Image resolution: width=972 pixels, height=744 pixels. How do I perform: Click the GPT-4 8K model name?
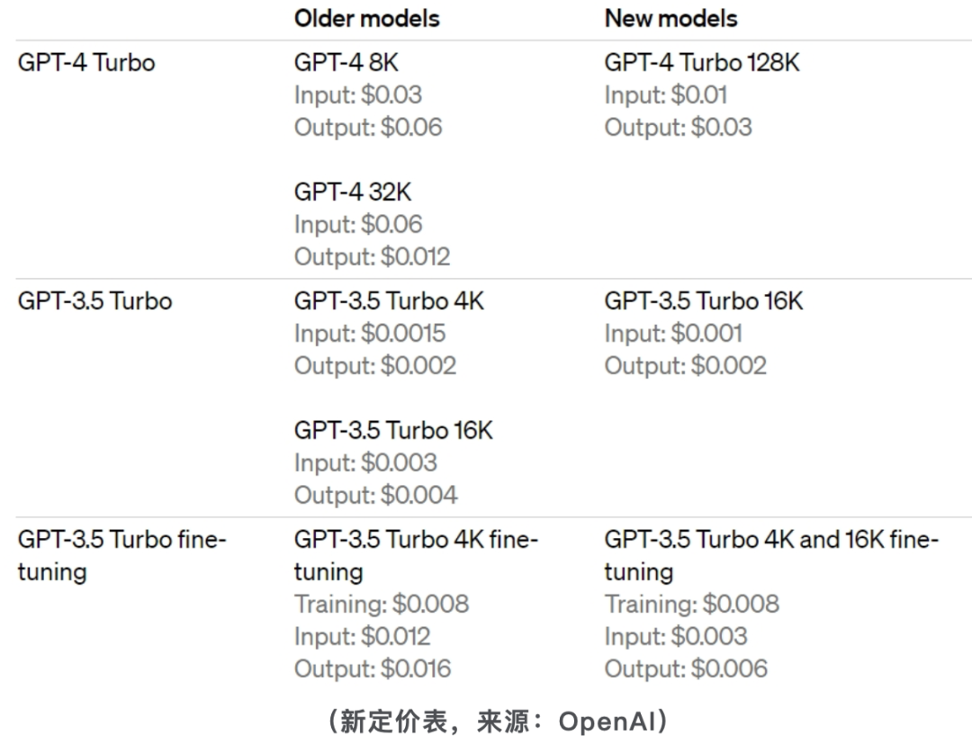coord(346,63)
